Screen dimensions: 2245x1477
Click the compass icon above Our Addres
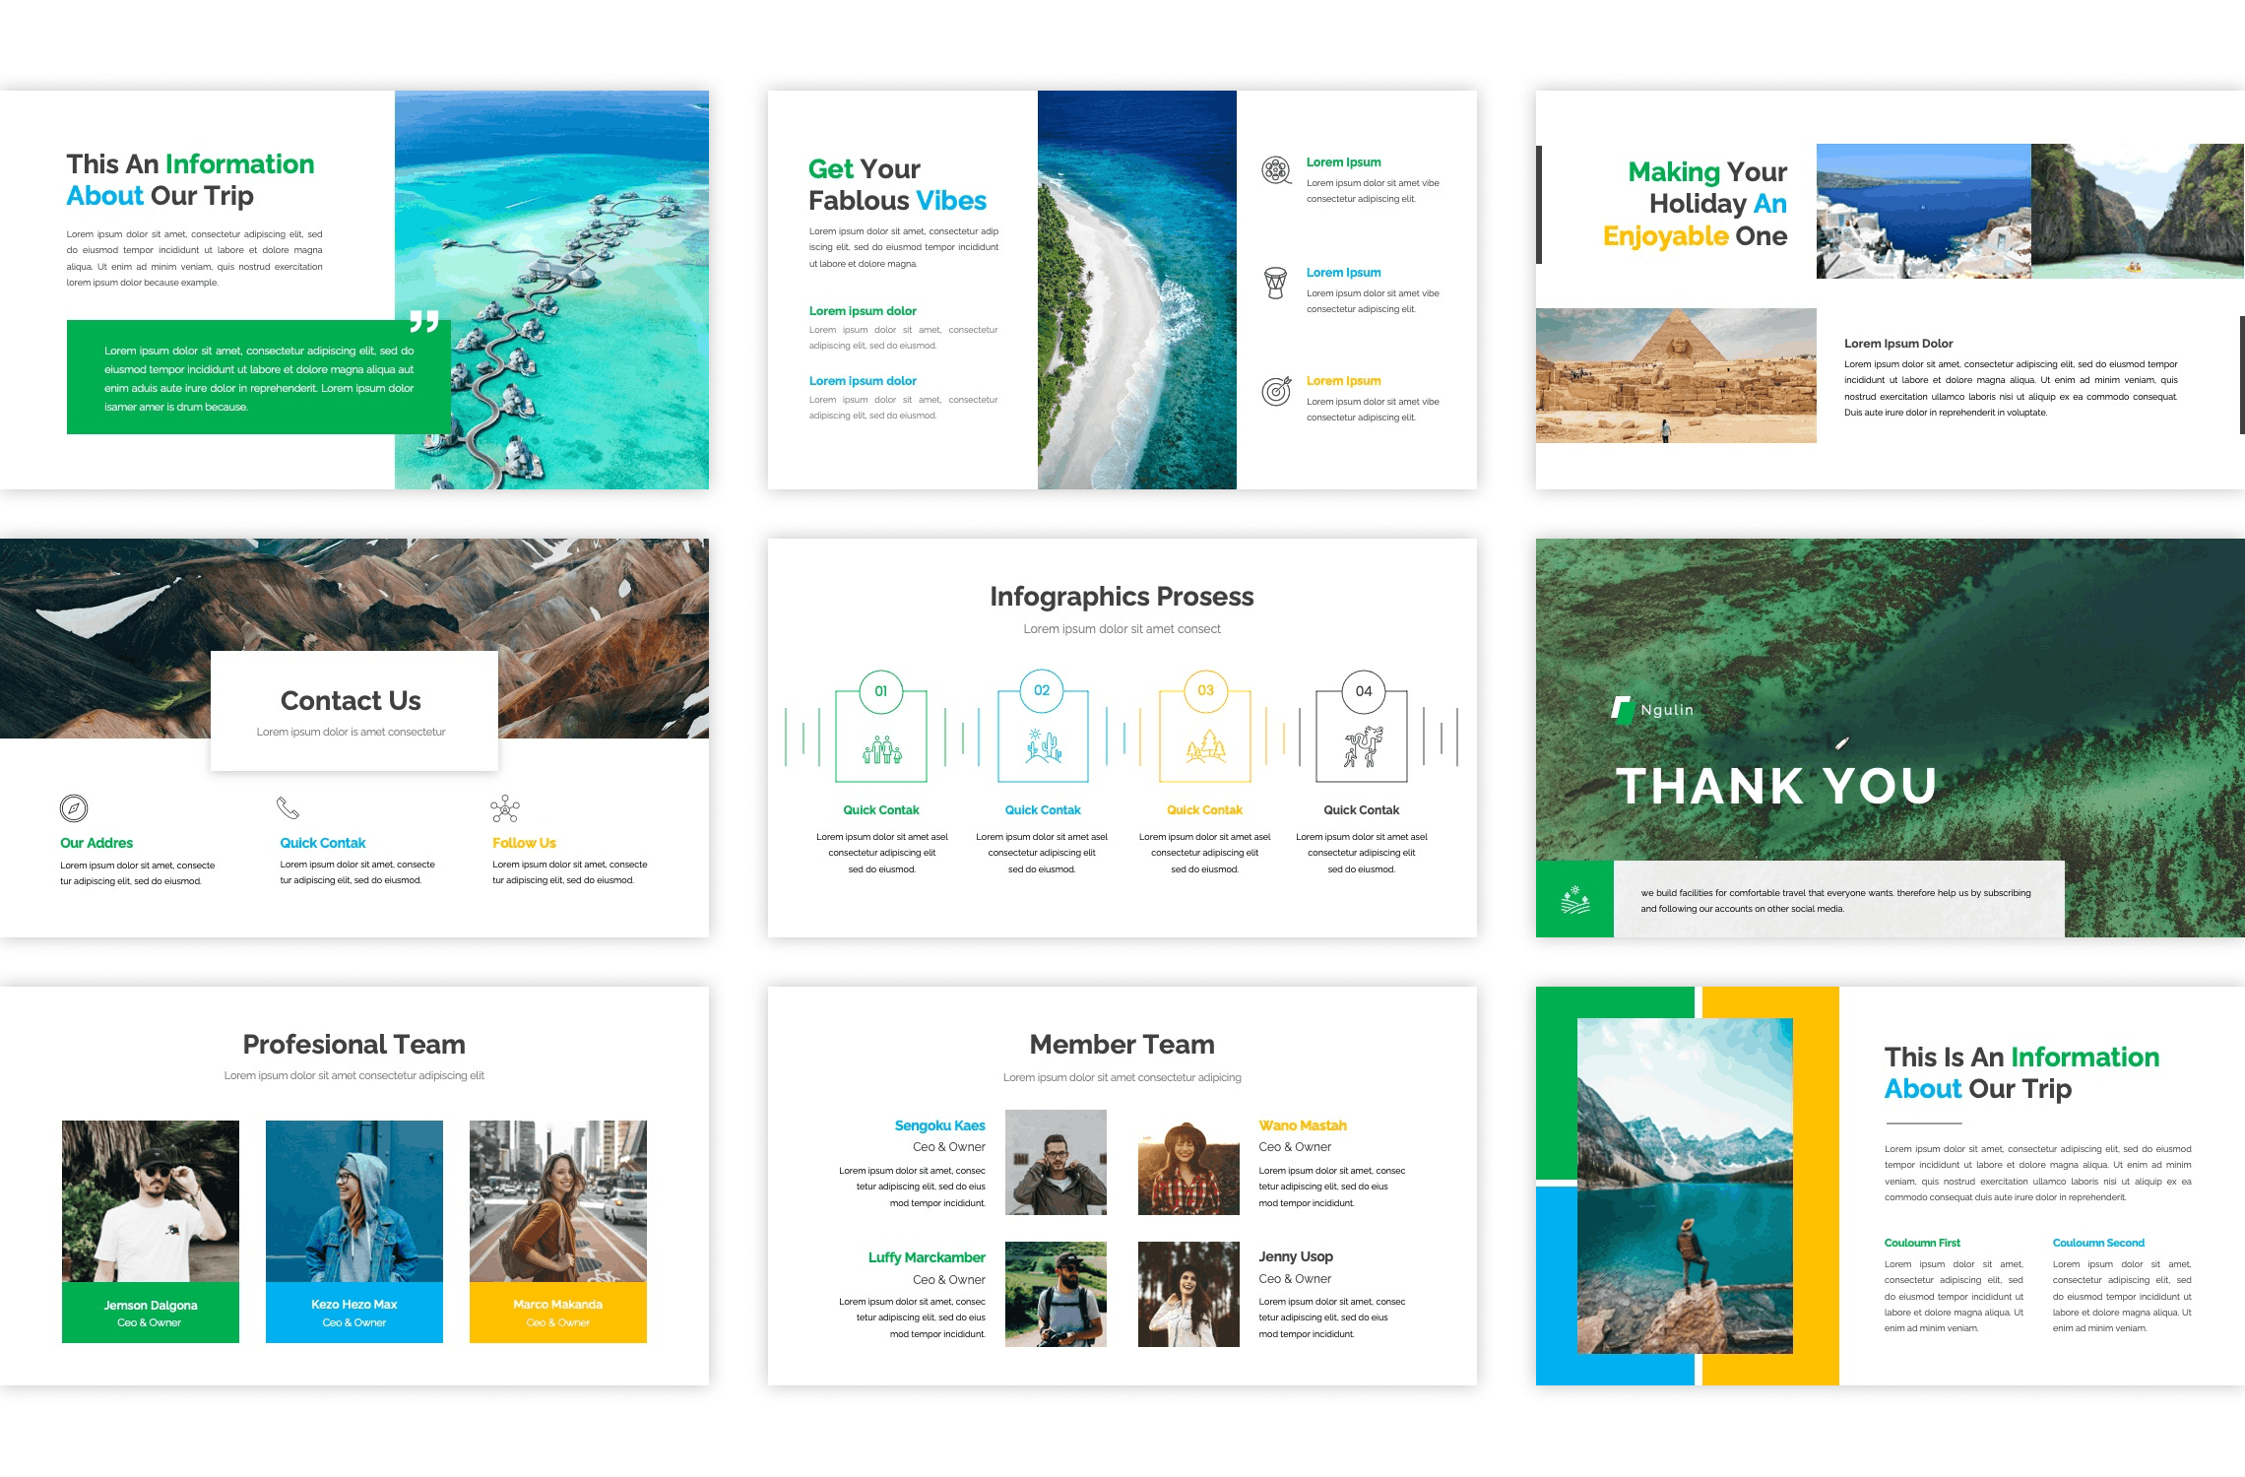(x=74, y=808)
